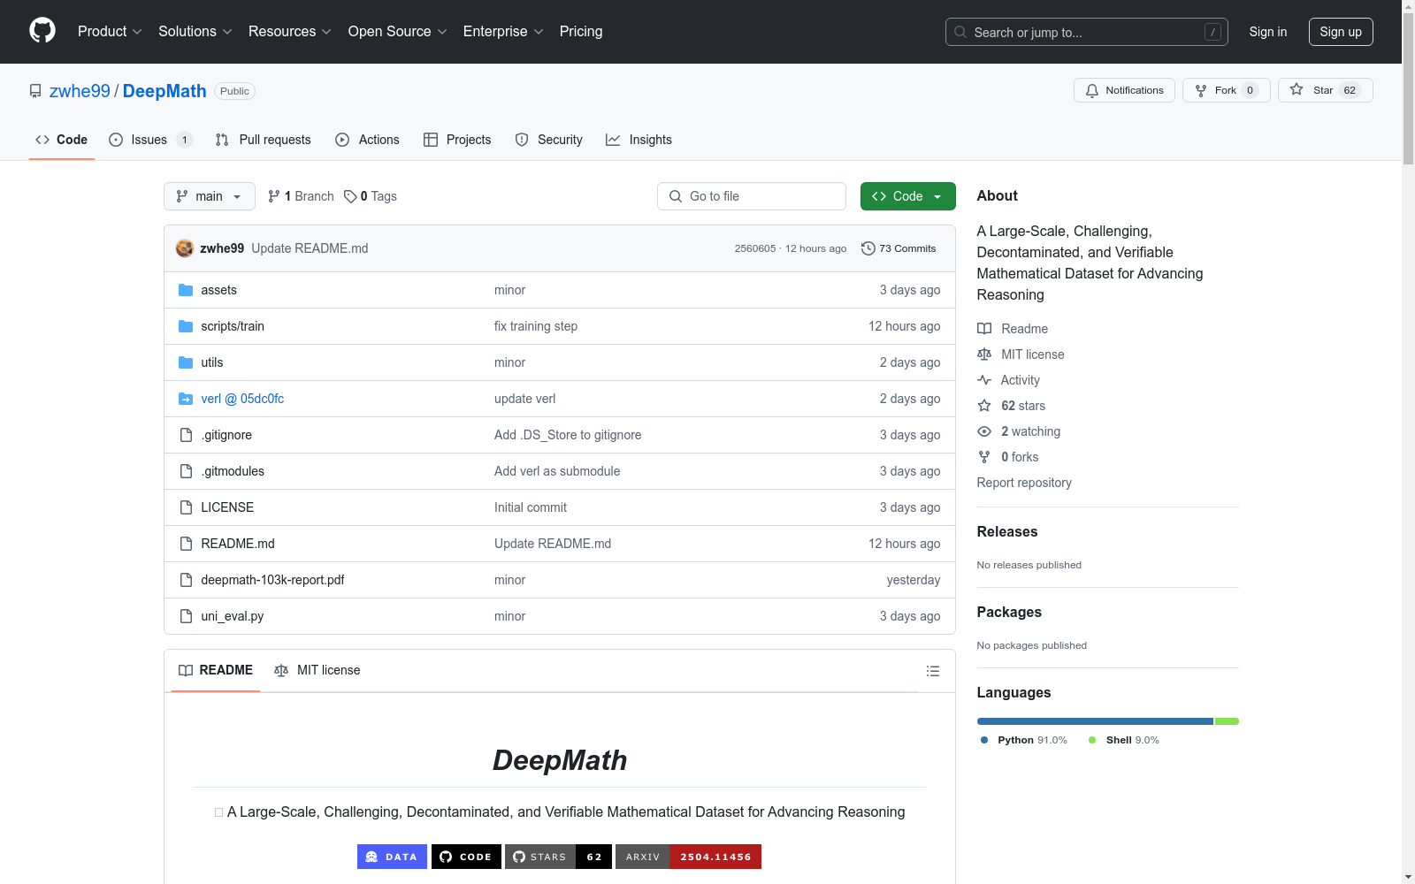Expand the Open Source menu
The height and width of the screenshot is (884, 1415).
click(398, 32)
